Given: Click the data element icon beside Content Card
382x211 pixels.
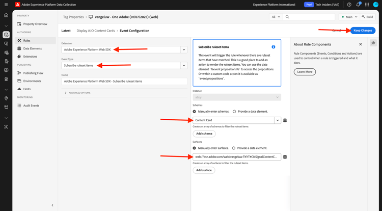Looking at the screenshot, I should tap(285, 120).
